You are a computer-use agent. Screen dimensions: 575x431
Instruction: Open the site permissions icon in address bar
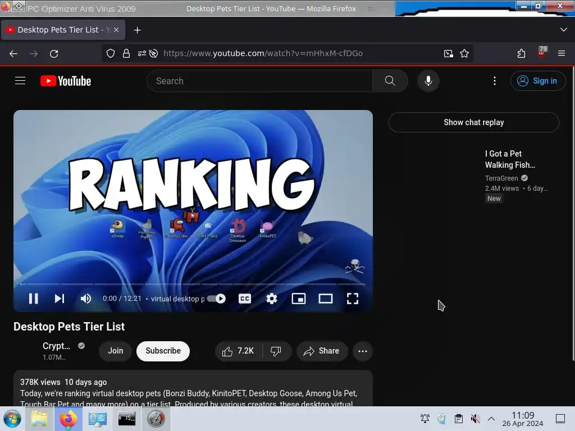click(142, 53)
